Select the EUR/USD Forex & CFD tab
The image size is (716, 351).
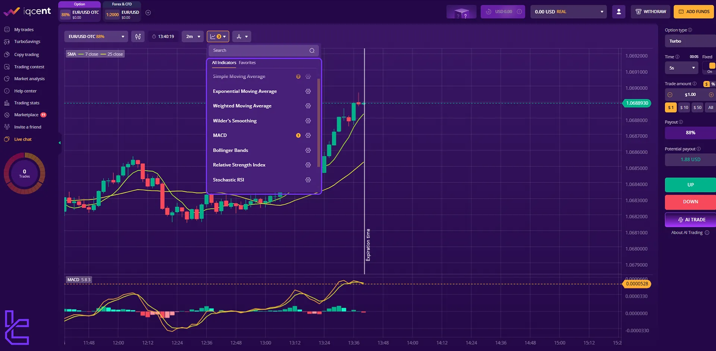point(122,11)
